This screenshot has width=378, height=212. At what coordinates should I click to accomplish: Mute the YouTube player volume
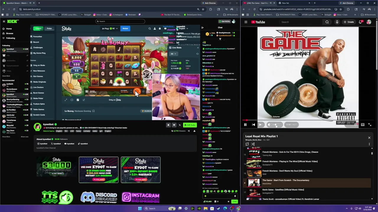click(269, 125)
